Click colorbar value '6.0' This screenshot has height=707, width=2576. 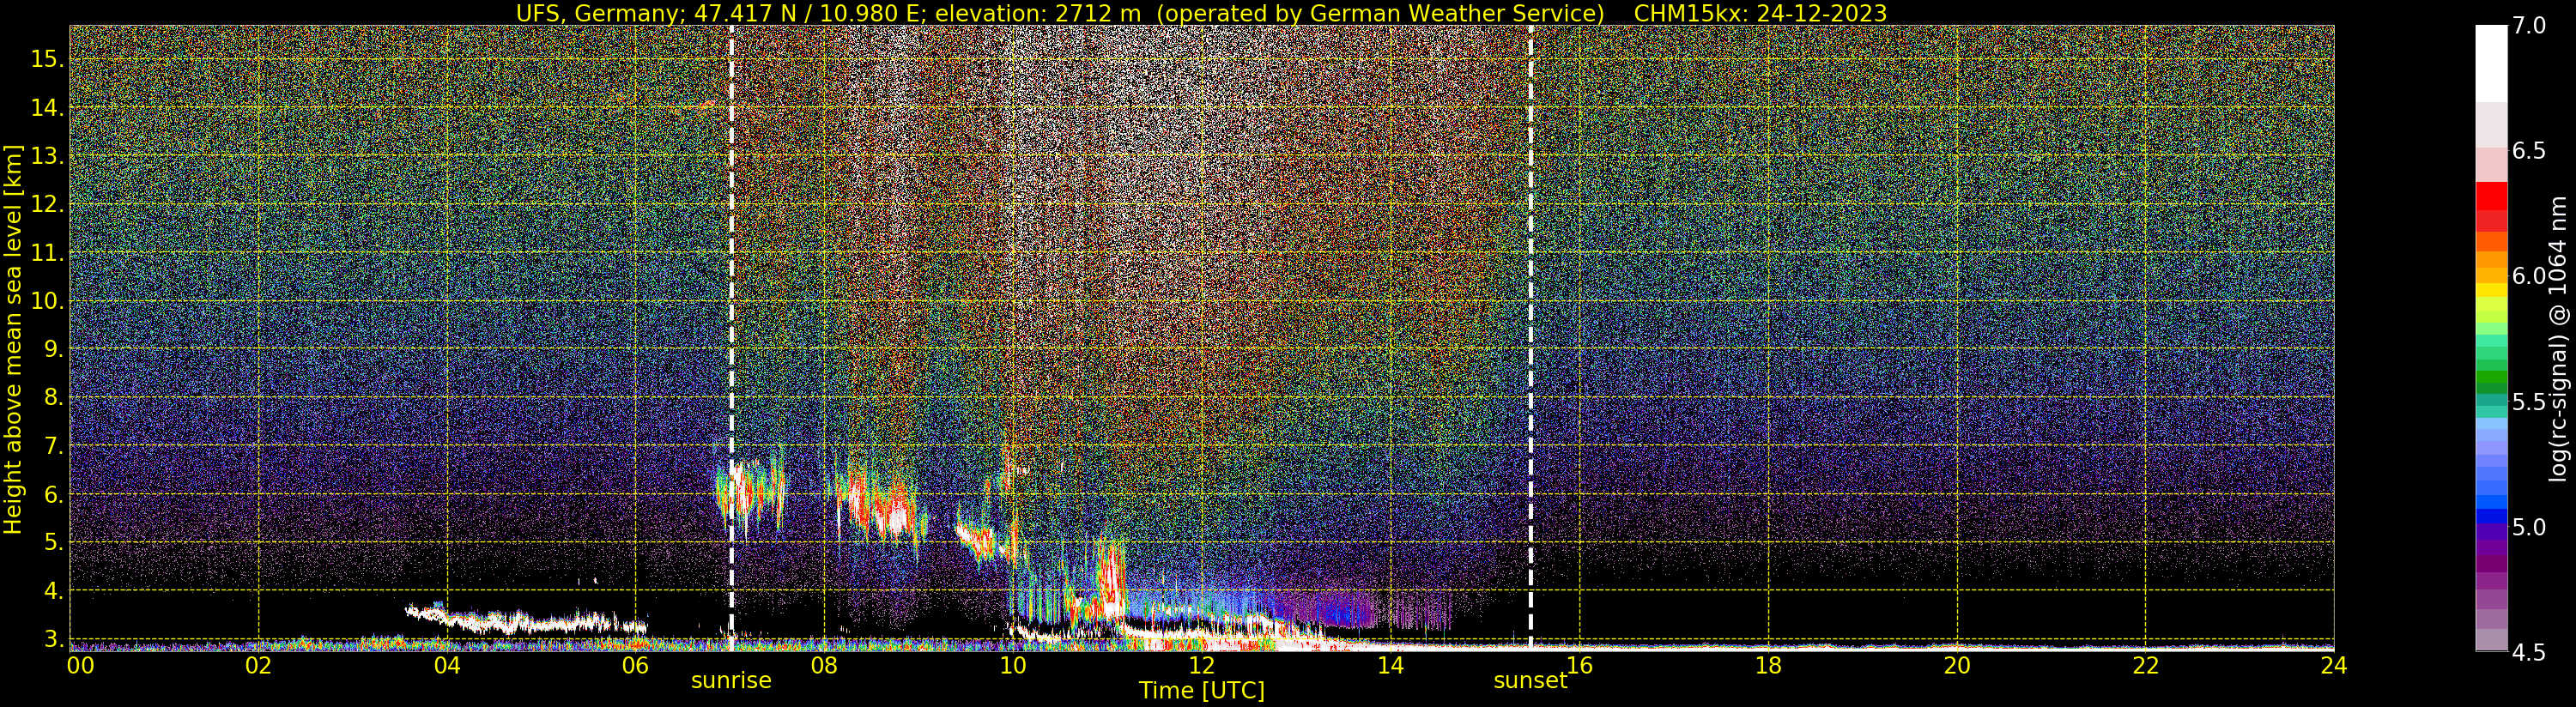pyautogui.click(x=2527, y=276)
